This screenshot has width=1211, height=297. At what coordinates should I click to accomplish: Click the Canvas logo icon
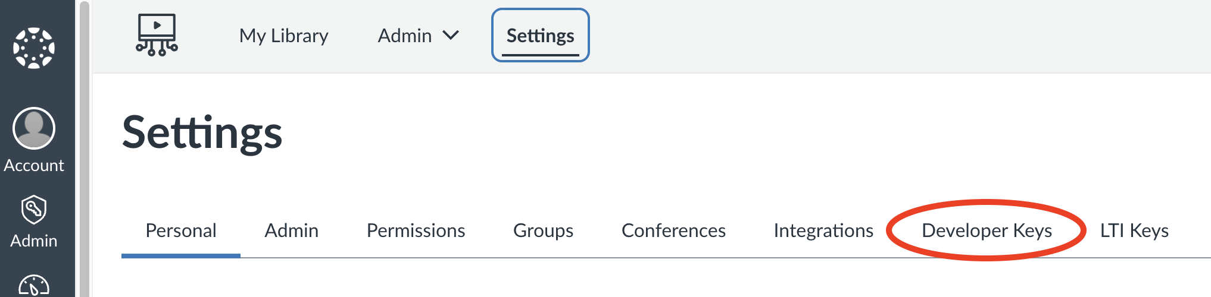tap(34, 48)
